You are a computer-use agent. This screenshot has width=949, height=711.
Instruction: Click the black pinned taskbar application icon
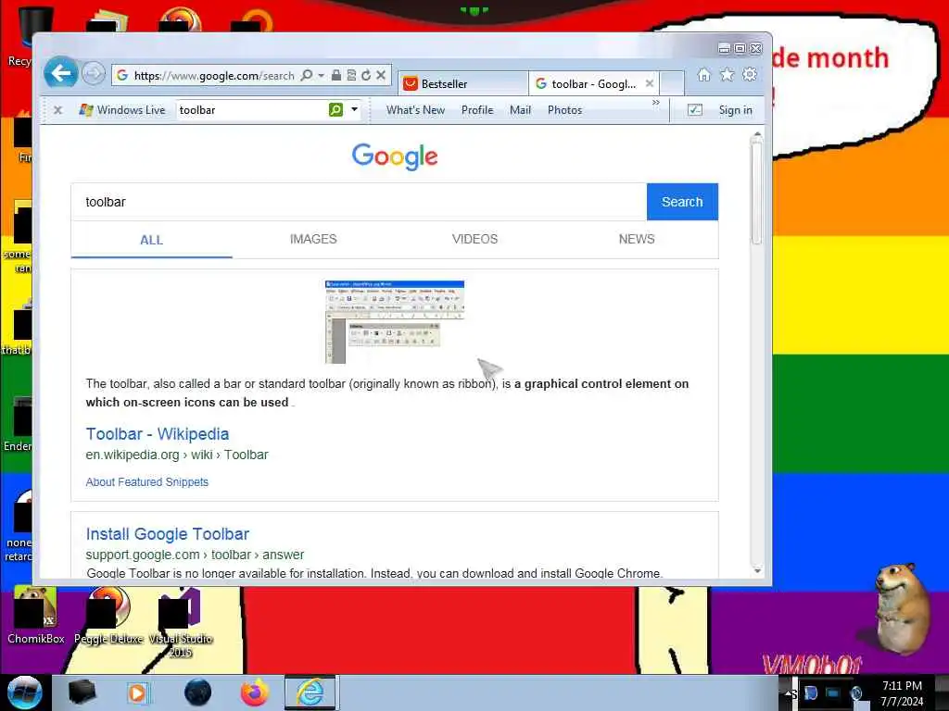pyautogui.click(x=82, y=692)
